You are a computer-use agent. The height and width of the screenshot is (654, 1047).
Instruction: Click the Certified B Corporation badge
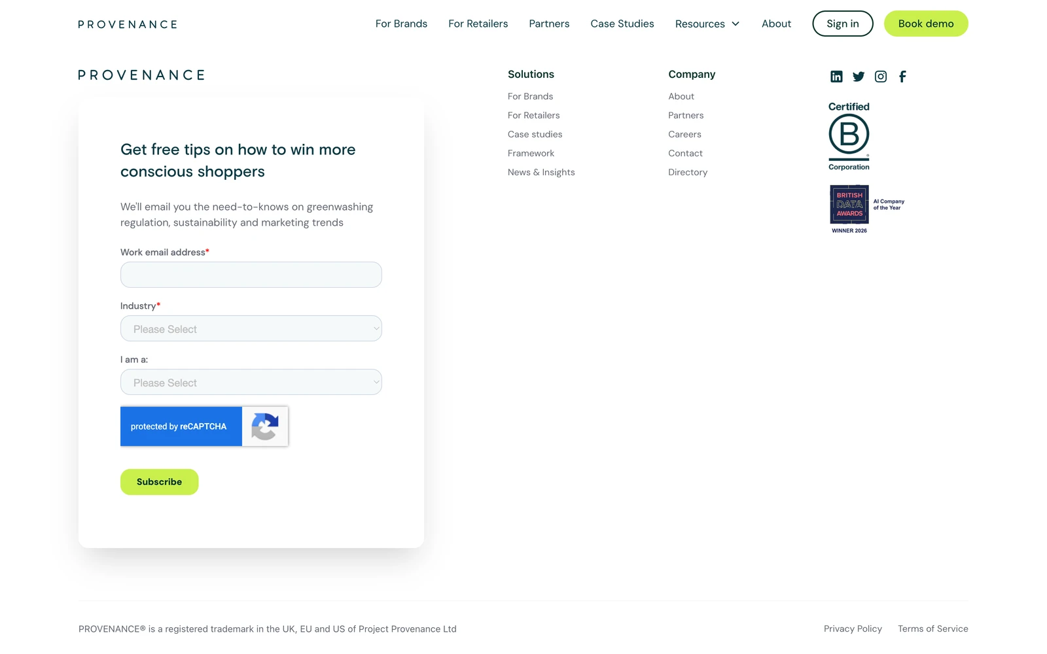click(x=849, y=136)
